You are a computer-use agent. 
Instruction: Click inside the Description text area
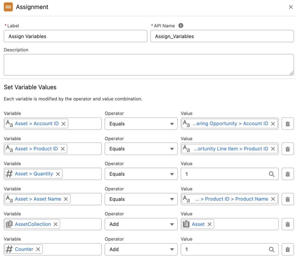coord(149,65)
